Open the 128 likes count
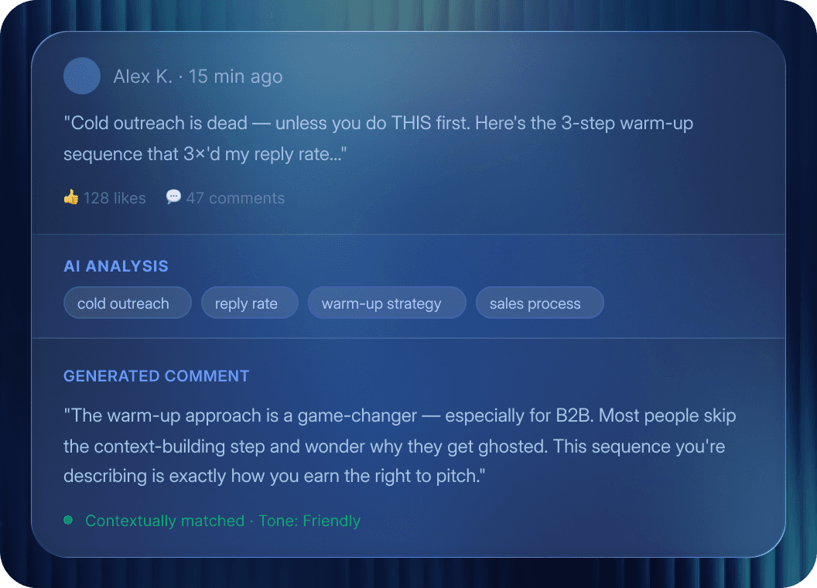Viewport: 817px width, 588px height. [x=115, y=198]
